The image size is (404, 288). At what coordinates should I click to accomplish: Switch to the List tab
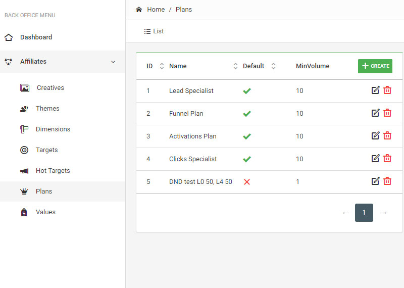pos(154,31)
